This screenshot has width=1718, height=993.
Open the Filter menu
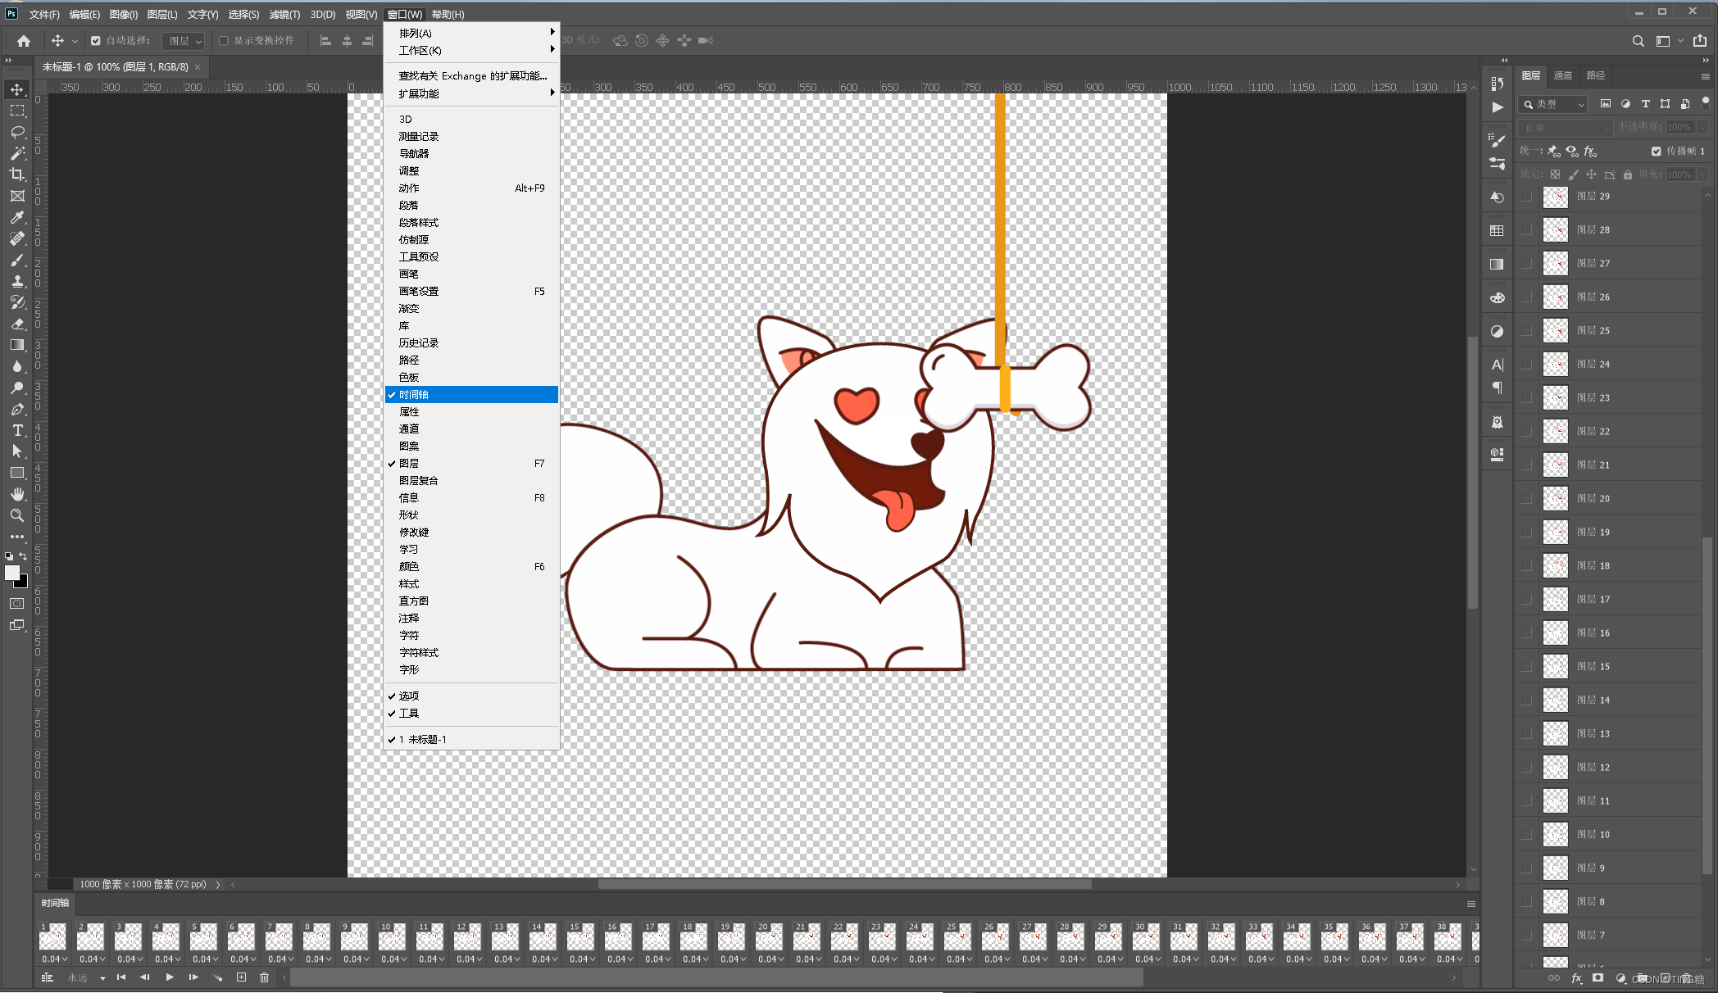[284, 15]
